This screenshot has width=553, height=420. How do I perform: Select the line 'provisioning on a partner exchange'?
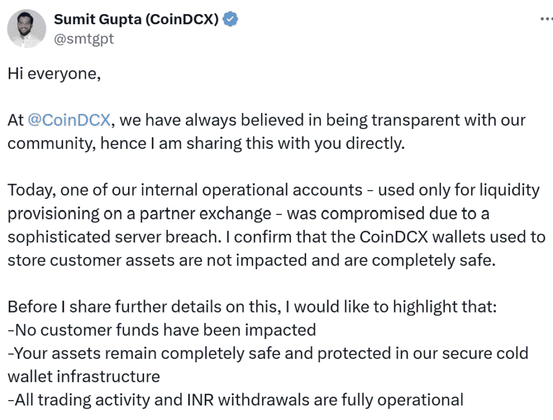[x=140, y=214]
